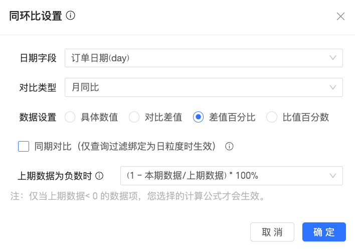Click the info icon next to 上期数据为负数时

(x=99, y=176)
